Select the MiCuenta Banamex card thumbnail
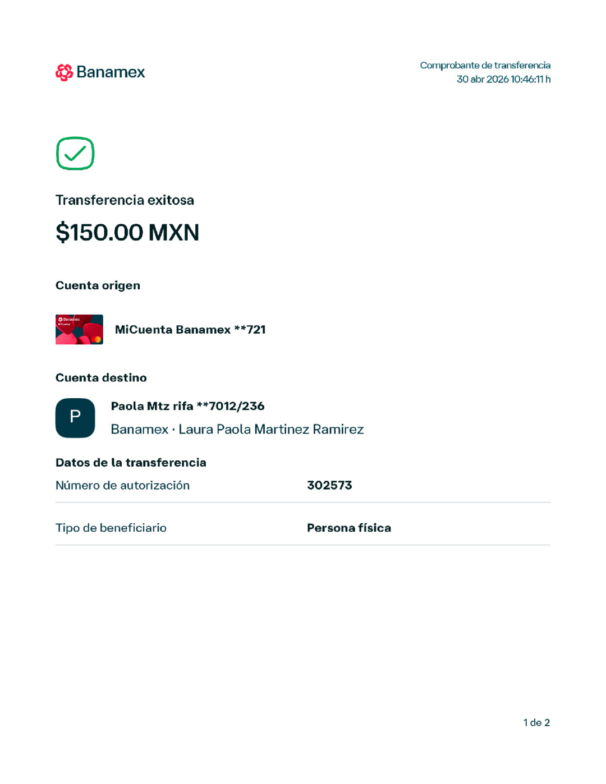Screen dimensions: 606x784 [79, 329]
